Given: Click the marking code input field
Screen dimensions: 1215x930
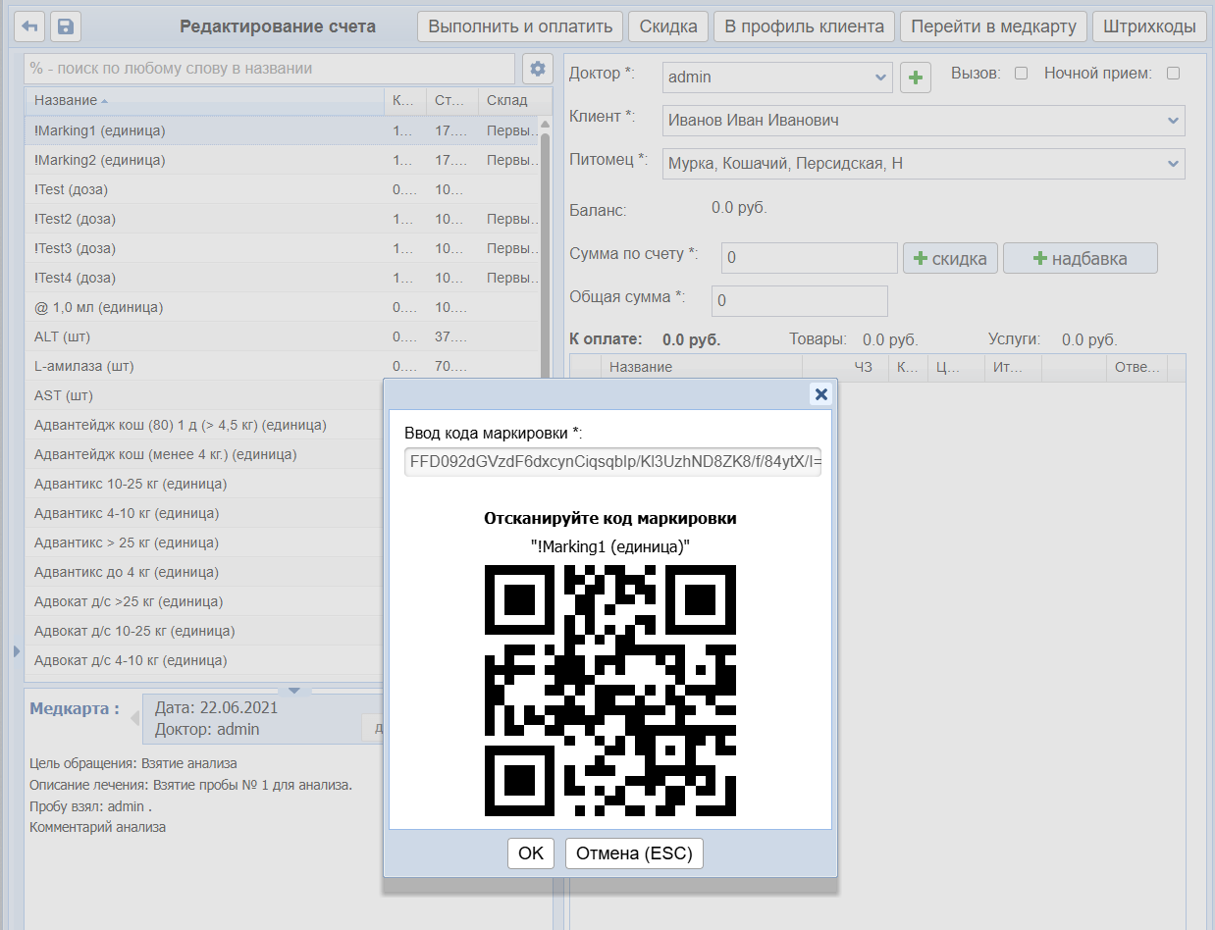Looking at the screenshot, I should [x=611, y=461].
